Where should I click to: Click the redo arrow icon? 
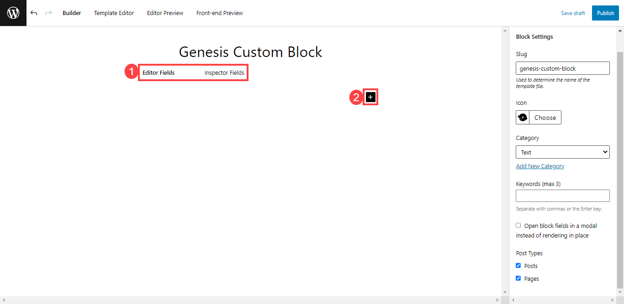click(x=48, y=13)
